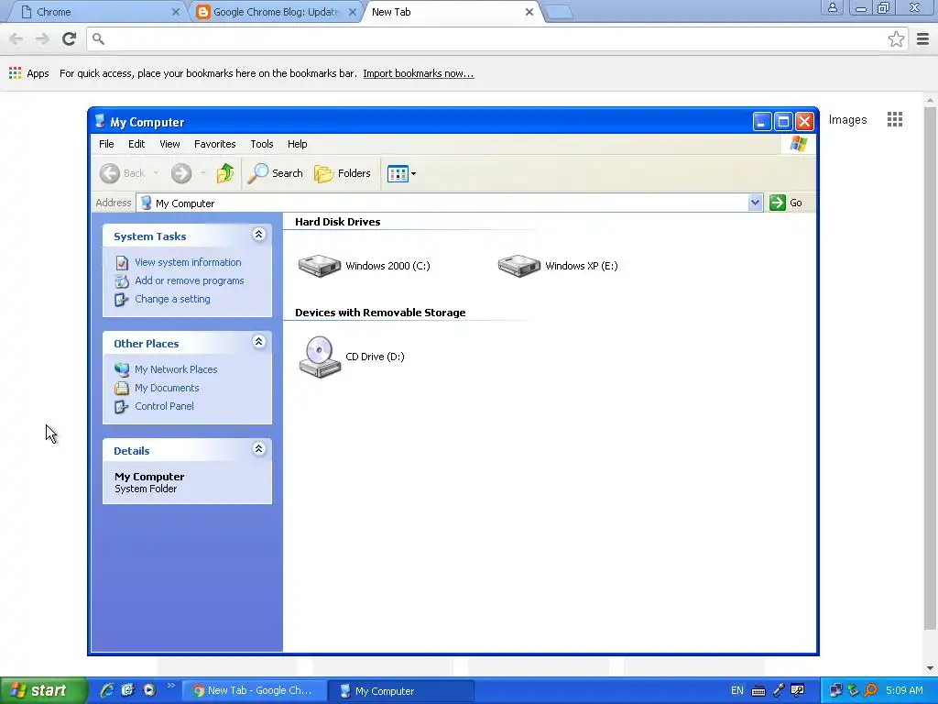Click the My Network Places icon
Screen dimensions: 938x704
[x=122, y=370]
